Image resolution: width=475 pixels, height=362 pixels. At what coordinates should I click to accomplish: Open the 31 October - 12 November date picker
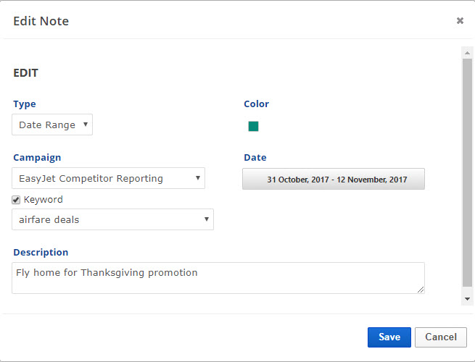[334, 179]
